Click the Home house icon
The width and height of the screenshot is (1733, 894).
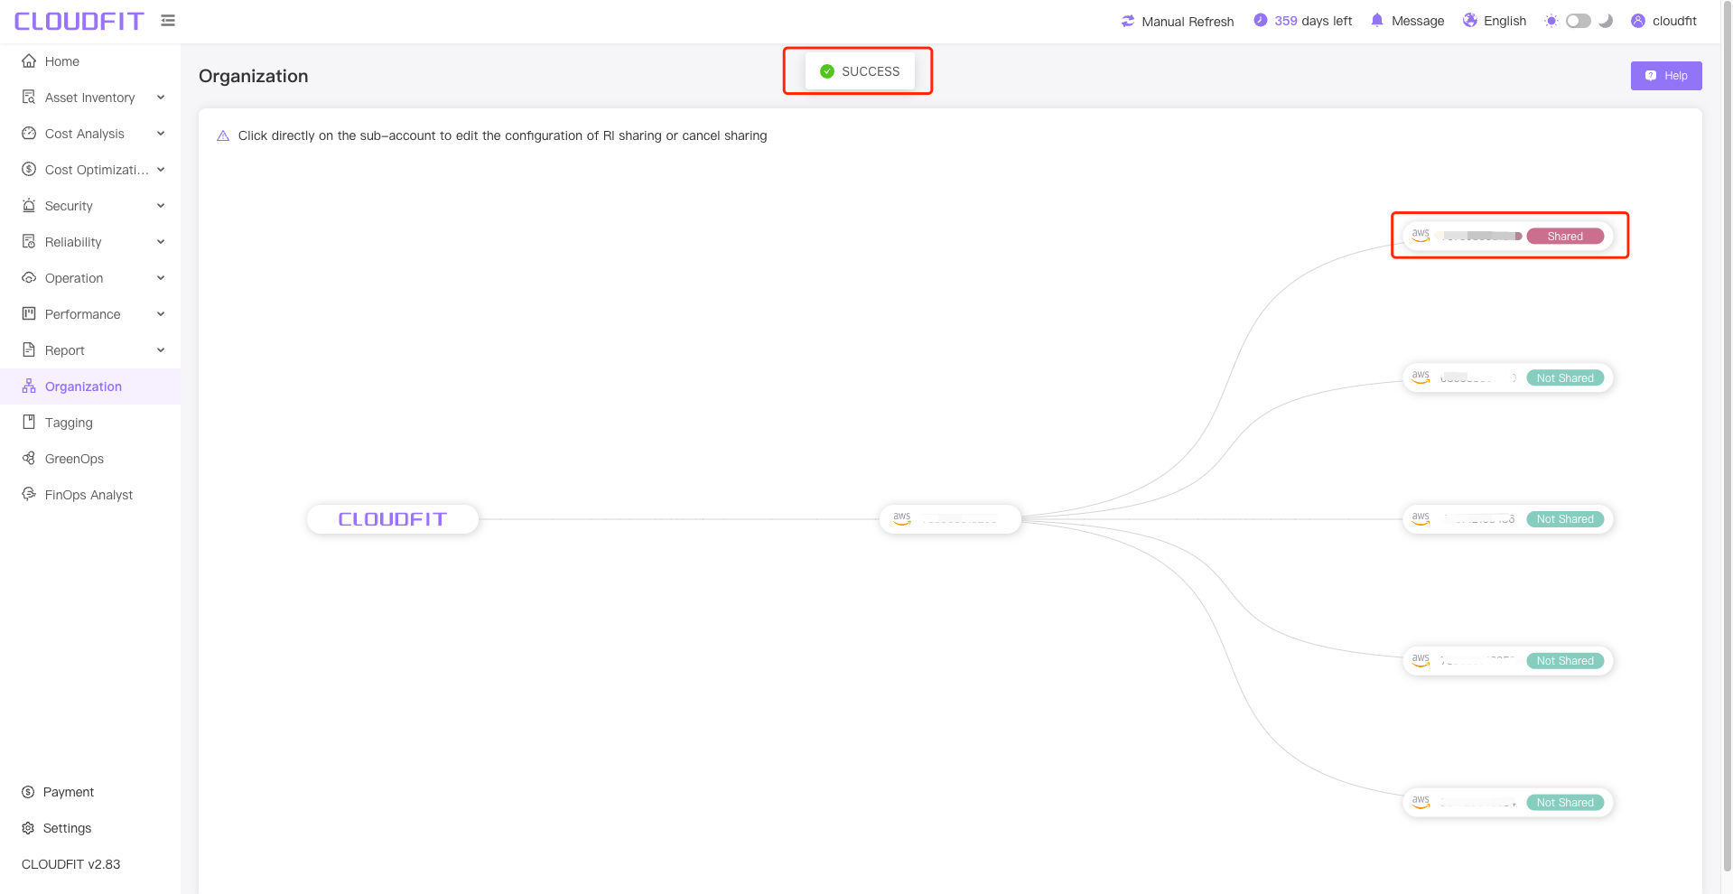[x=29, y=61]
